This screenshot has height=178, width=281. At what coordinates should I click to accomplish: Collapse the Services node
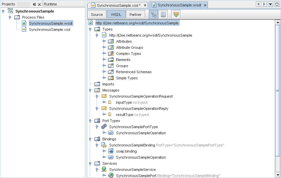[x=90, y=163]
